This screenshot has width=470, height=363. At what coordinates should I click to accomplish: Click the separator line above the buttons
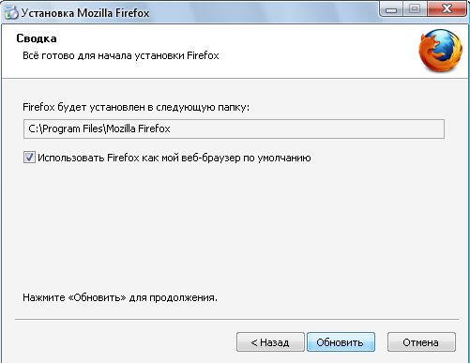[236, 319]
